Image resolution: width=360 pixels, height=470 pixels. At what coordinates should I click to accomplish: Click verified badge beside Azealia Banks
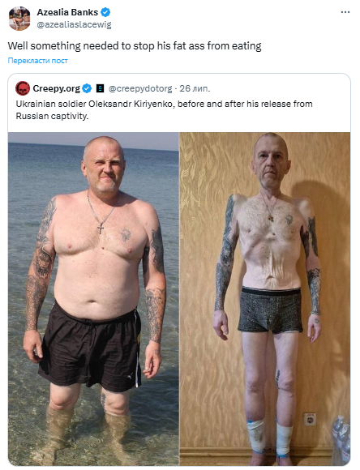(x=105, y=12)
